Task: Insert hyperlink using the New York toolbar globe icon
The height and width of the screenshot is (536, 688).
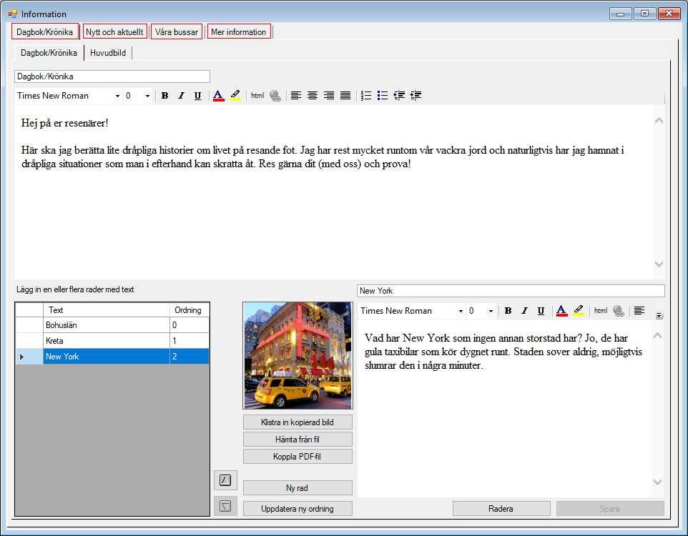Action: click(x=619, y=311)
